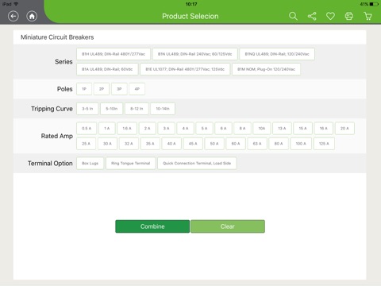The width and height of the screenshot is (381, 286).
Task: Pick 40 A rated amp
Action: (x=171, y=144)
